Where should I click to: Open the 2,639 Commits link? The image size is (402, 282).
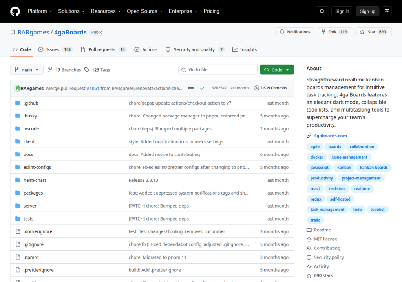271,88
